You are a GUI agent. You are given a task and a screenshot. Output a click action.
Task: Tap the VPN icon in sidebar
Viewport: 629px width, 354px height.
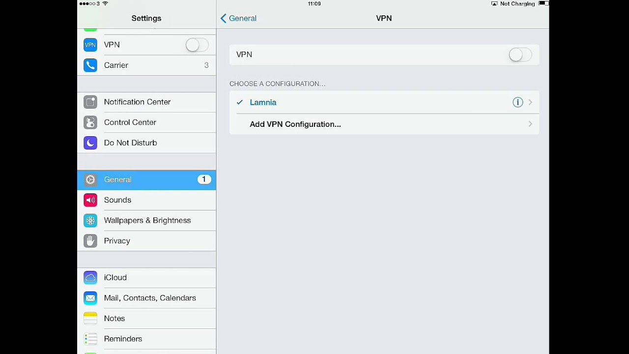point(90,45)
